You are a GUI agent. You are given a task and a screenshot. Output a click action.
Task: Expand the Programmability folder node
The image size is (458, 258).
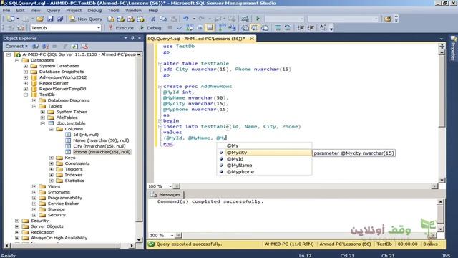(34, 198)
